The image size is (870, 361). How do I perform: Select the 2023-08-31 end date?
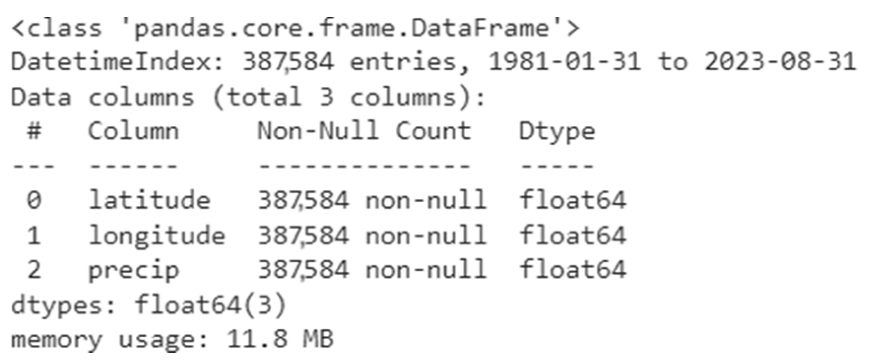[x=780, y=62]
